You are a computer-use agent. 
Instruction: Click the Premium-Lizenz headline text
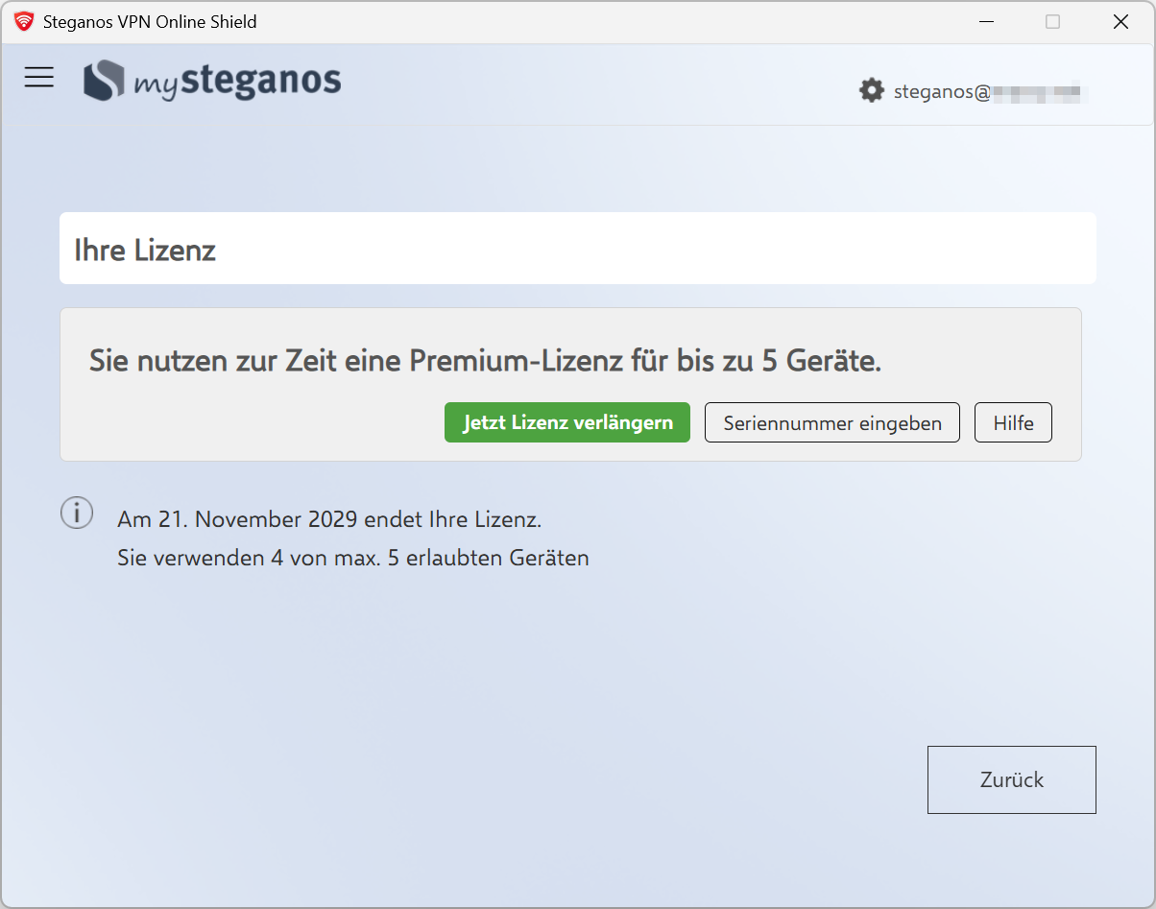point(485,362)
